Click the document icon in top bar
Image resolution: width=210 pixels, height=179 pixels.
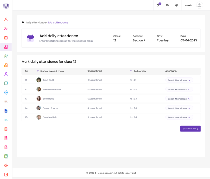tap(167, 6)
